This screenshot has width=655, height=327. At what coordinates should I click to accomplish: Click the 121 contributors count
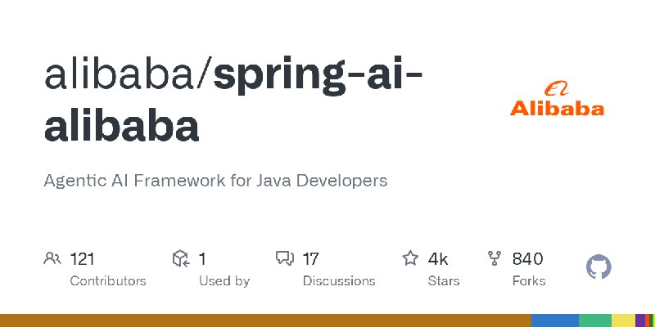tap(83, 259)
